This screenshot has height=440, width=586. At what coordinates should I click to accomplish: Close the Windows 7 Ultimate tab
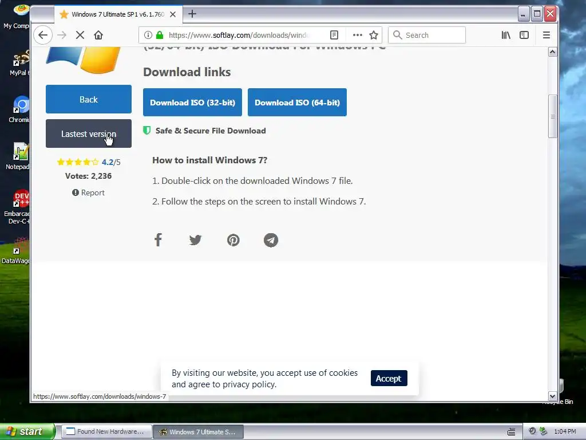tap(173, 14)
